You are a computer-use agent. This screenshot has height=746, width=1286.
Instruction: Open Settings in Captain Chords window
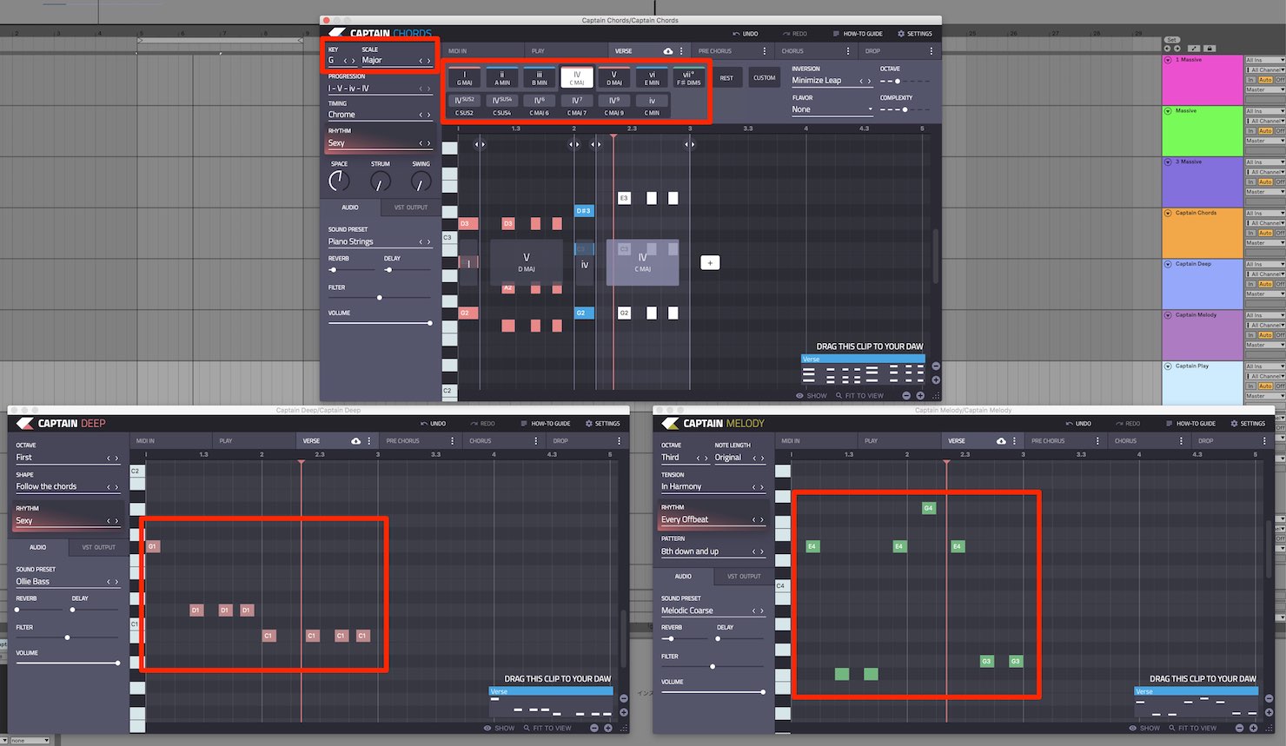click(x=915, y=34)
